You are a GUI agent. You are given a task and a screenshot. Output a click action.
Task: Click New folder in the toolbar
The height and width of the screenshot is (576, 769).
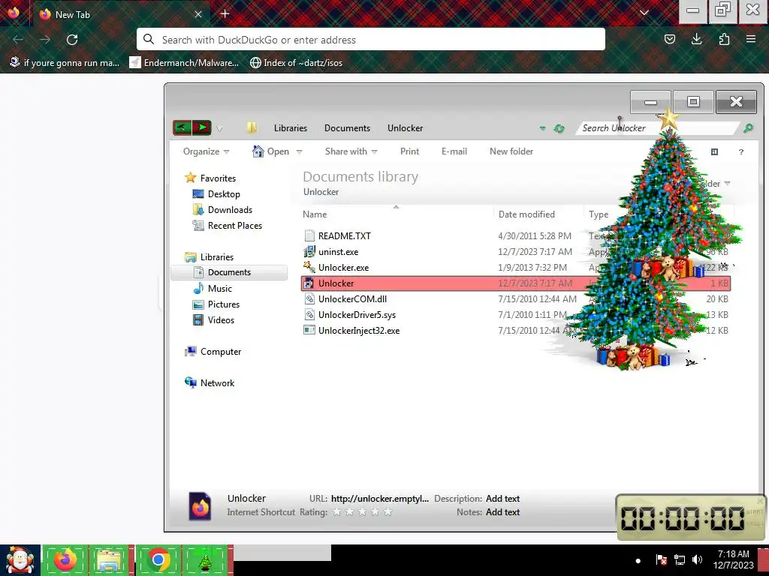click(511, 151)
